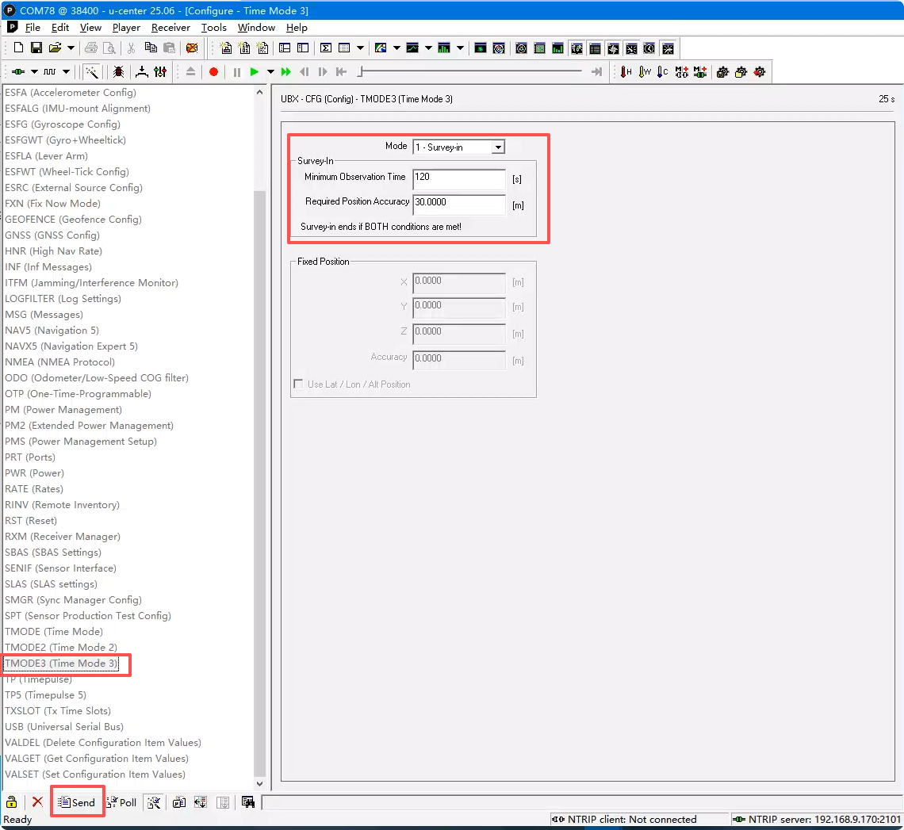Click the green connection plug icon

click(18, 72)
